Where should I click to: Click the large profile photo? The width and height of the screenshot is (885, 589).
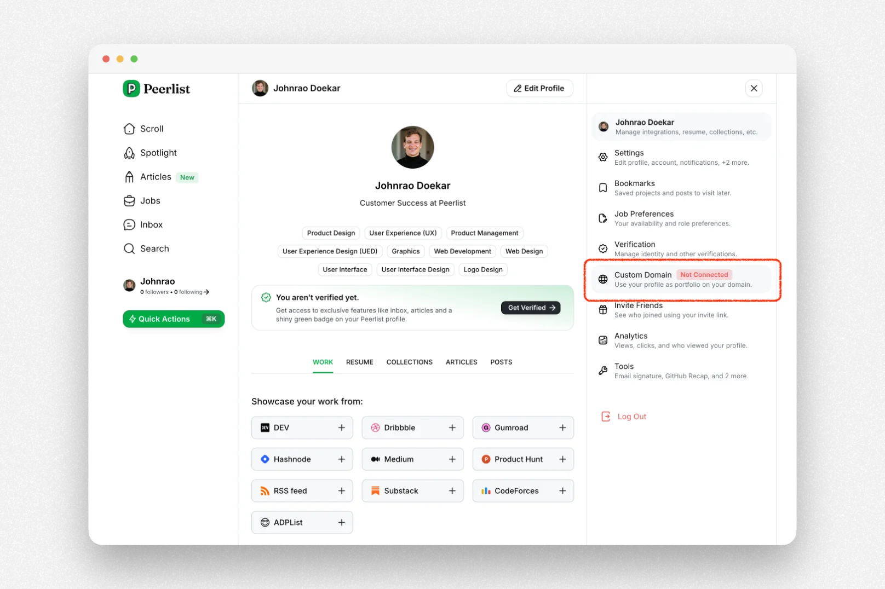click(412, 147)
